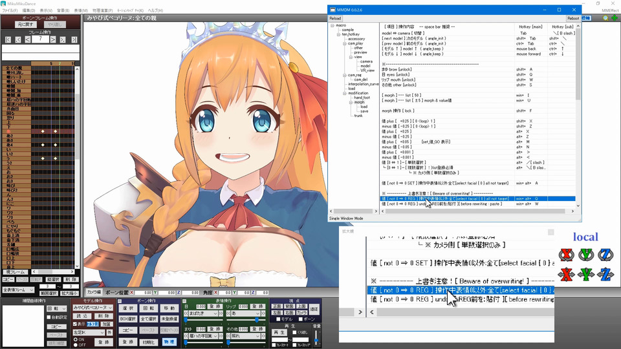Toggle the モデル view-follow checkbox

coord(278,319)
